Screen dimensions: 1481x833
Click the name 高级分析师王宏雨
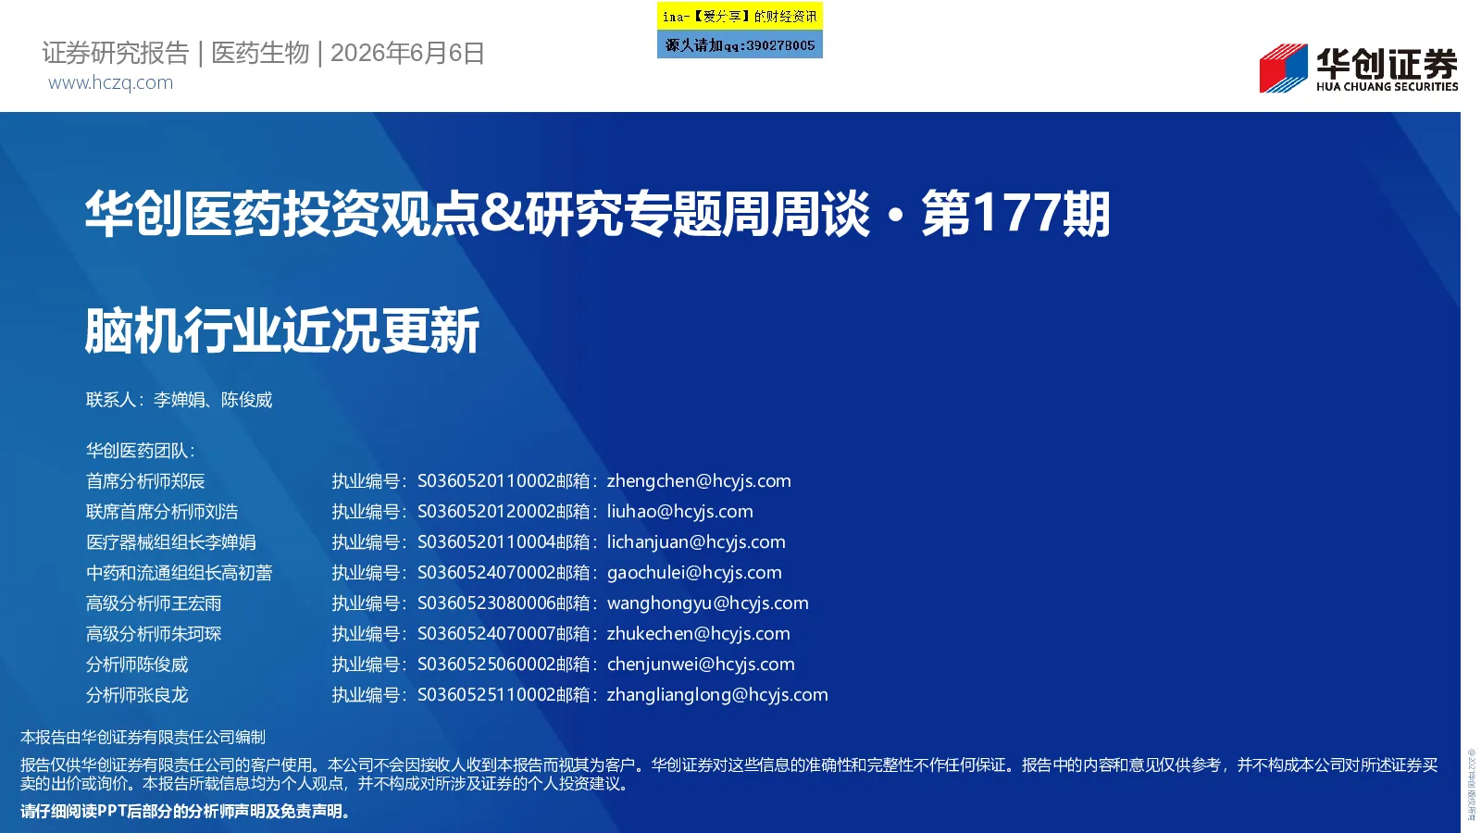coord(154,603)
